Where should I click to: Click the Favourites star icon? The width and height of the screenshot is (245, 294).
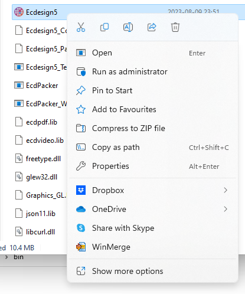(x=81, y=109)
